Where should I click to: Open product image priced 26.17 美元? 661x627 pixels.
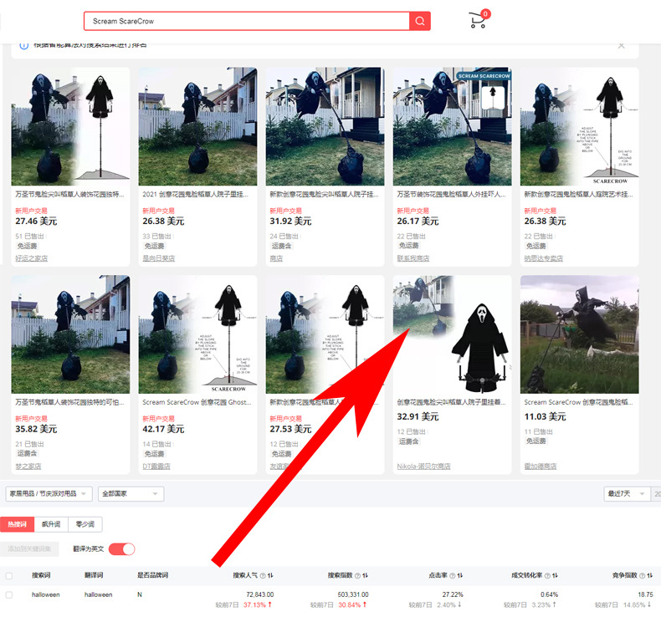click(x=453, y=126)
